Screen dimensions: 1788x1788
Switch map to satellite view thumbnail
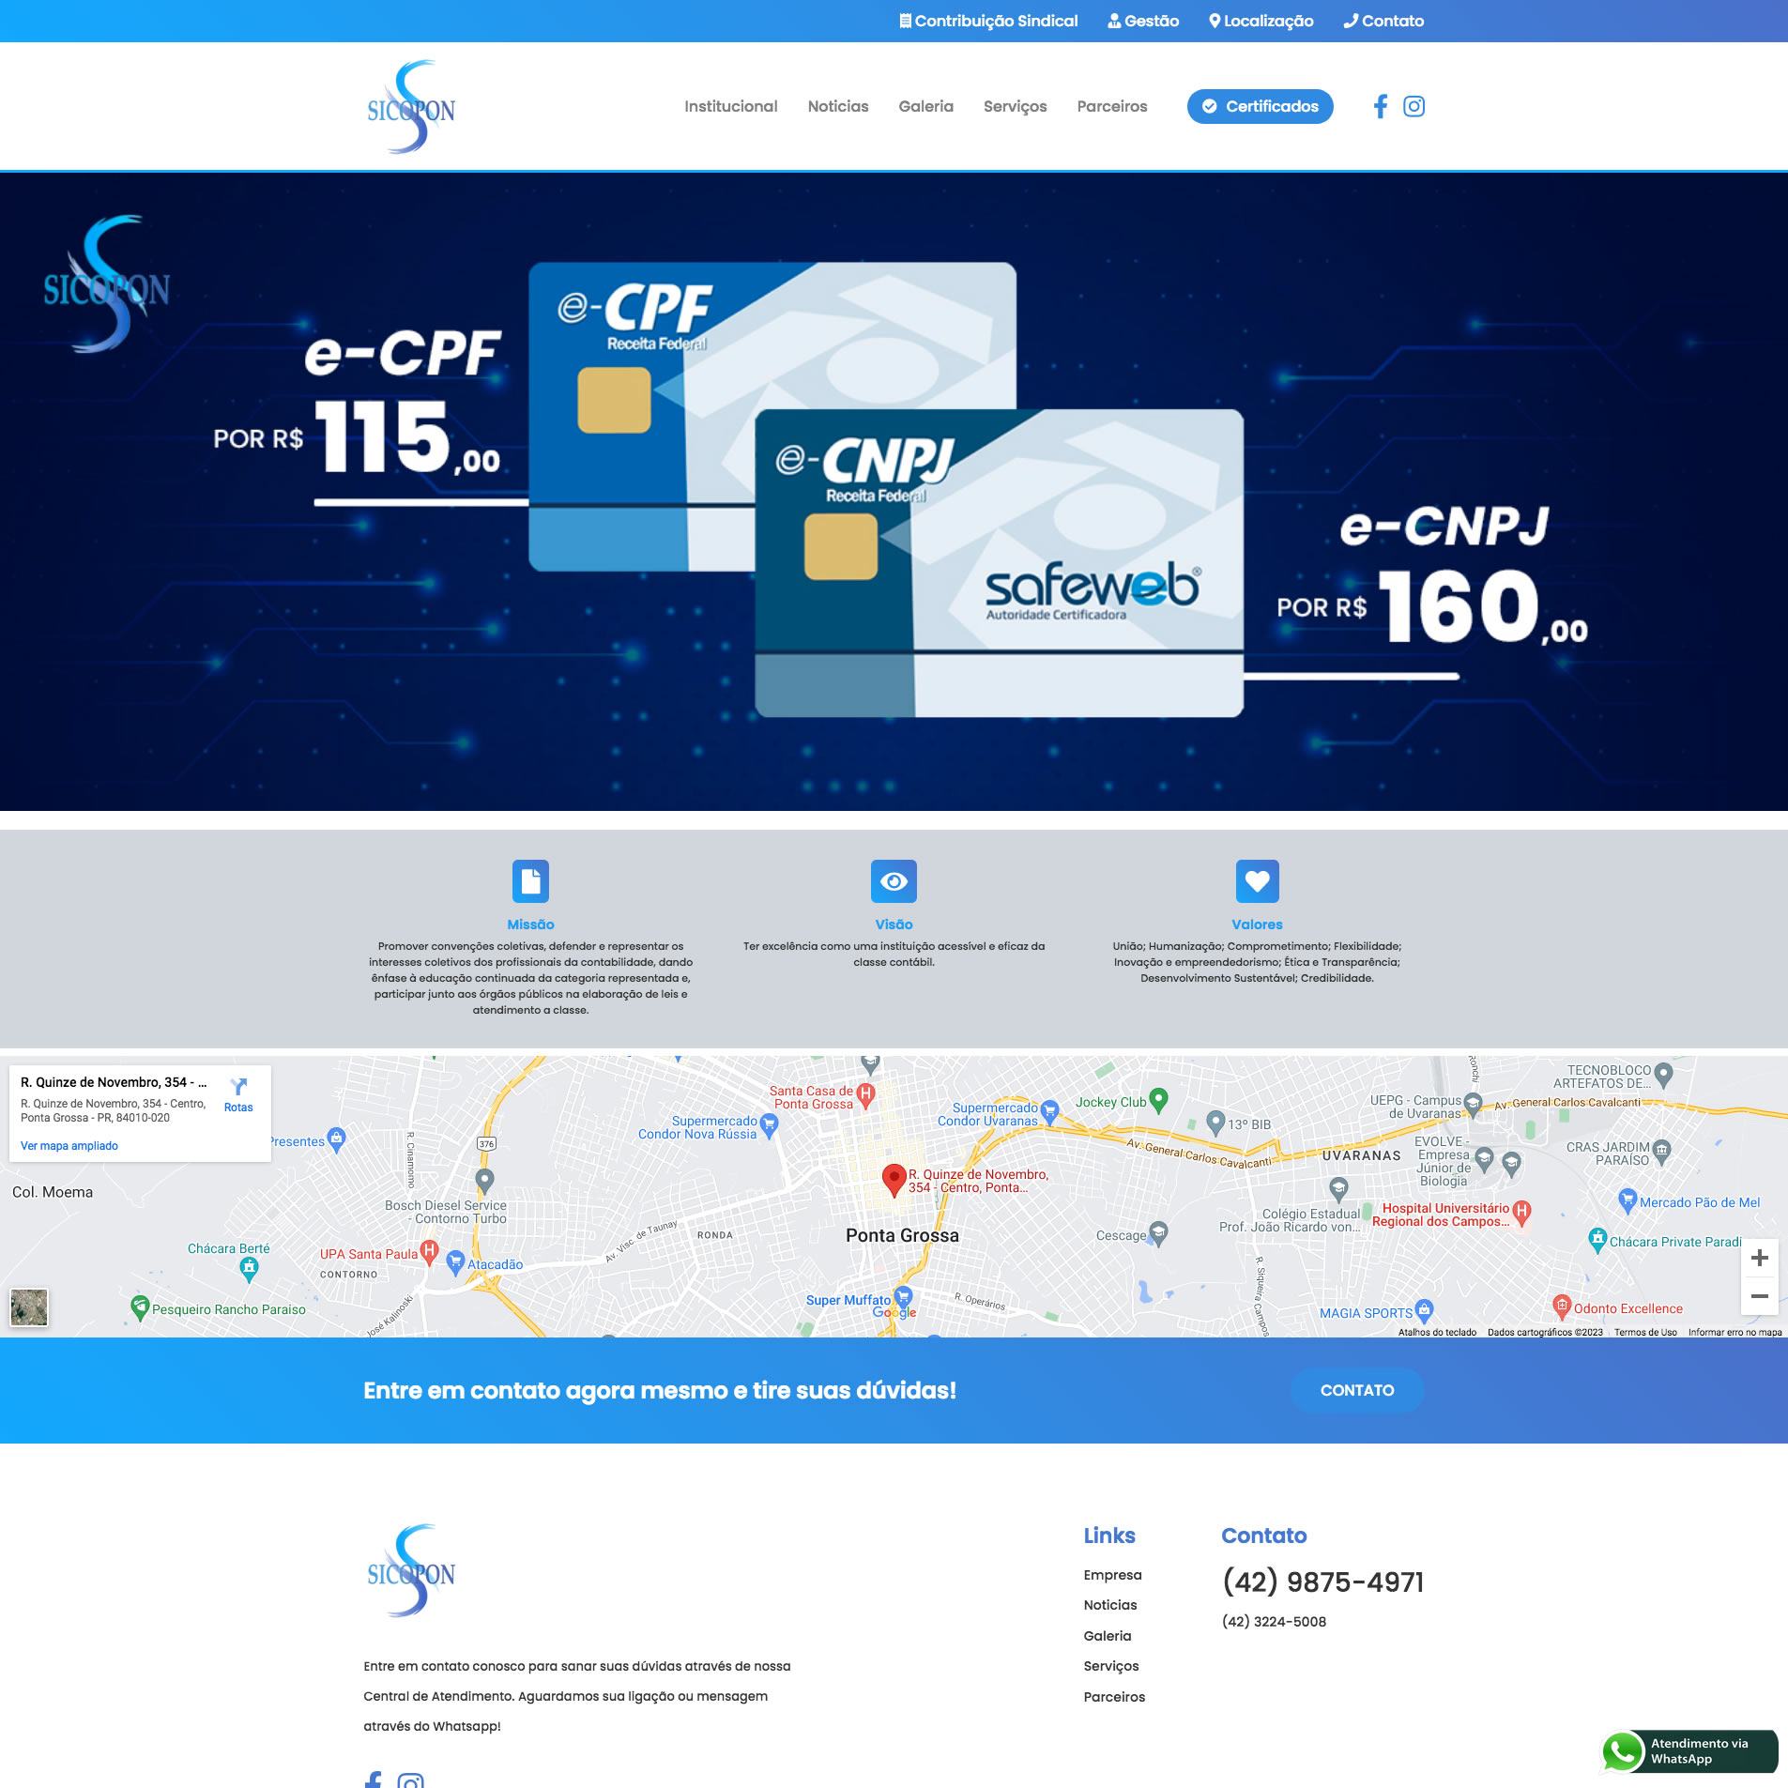tap(29, 1307)
